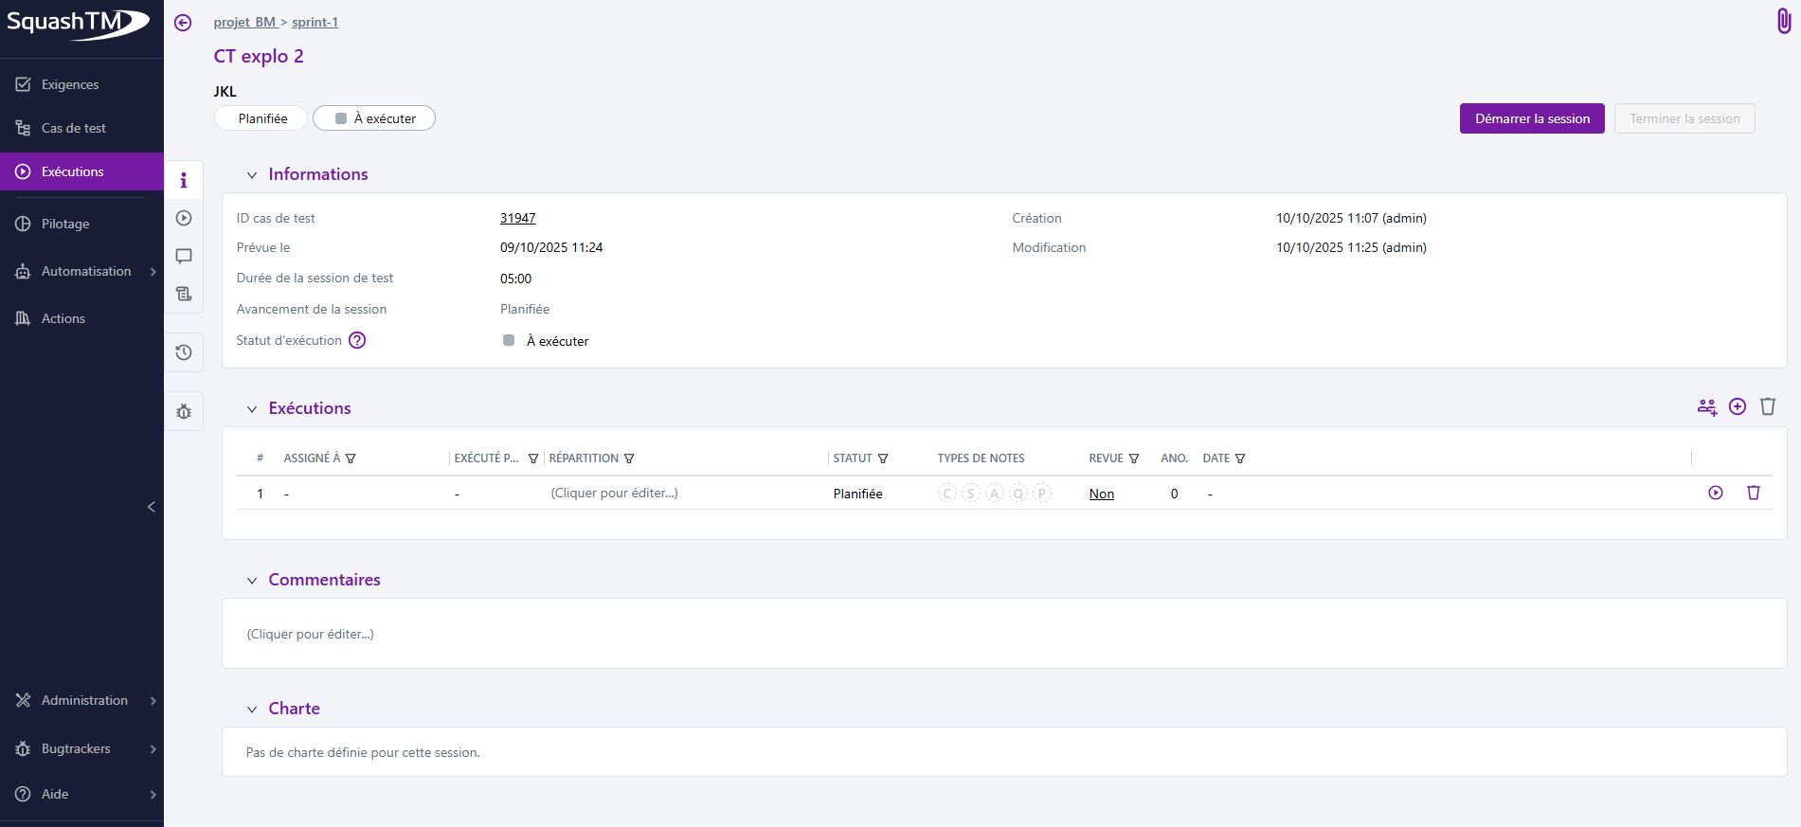
Task: Click the Commentaires field to edit
Action: coord(310,634)
